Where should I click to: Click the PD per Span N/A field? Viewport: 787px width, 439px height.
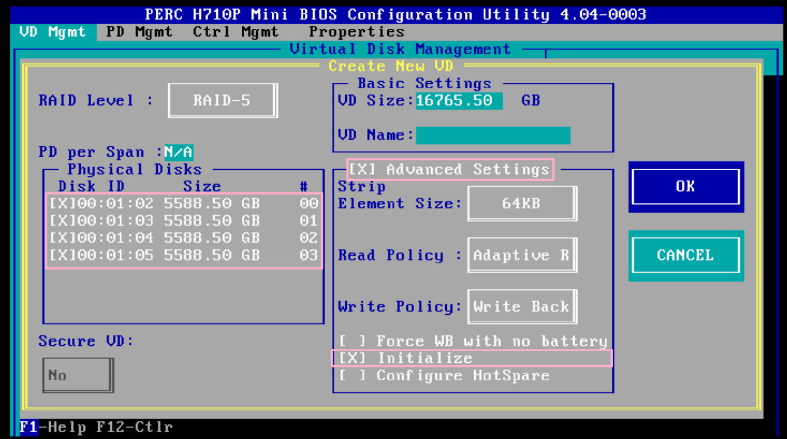coord(179,152)
